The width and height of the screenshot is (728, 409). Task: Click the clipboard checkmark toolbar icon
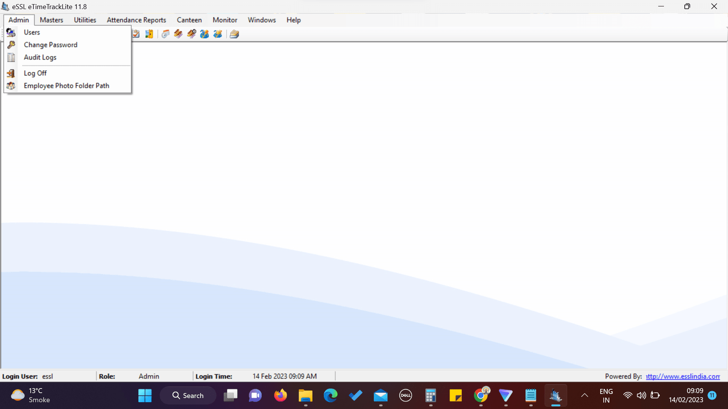136,34
